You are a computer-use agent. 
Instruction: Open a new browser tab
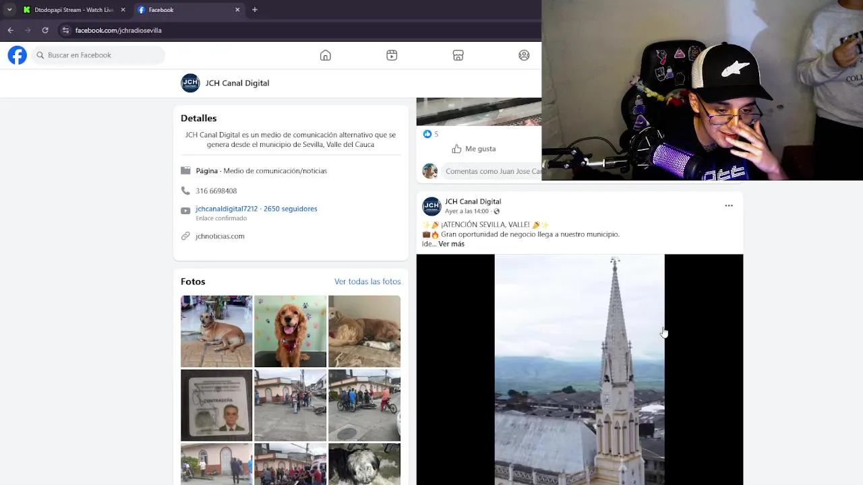click(255, 9)
